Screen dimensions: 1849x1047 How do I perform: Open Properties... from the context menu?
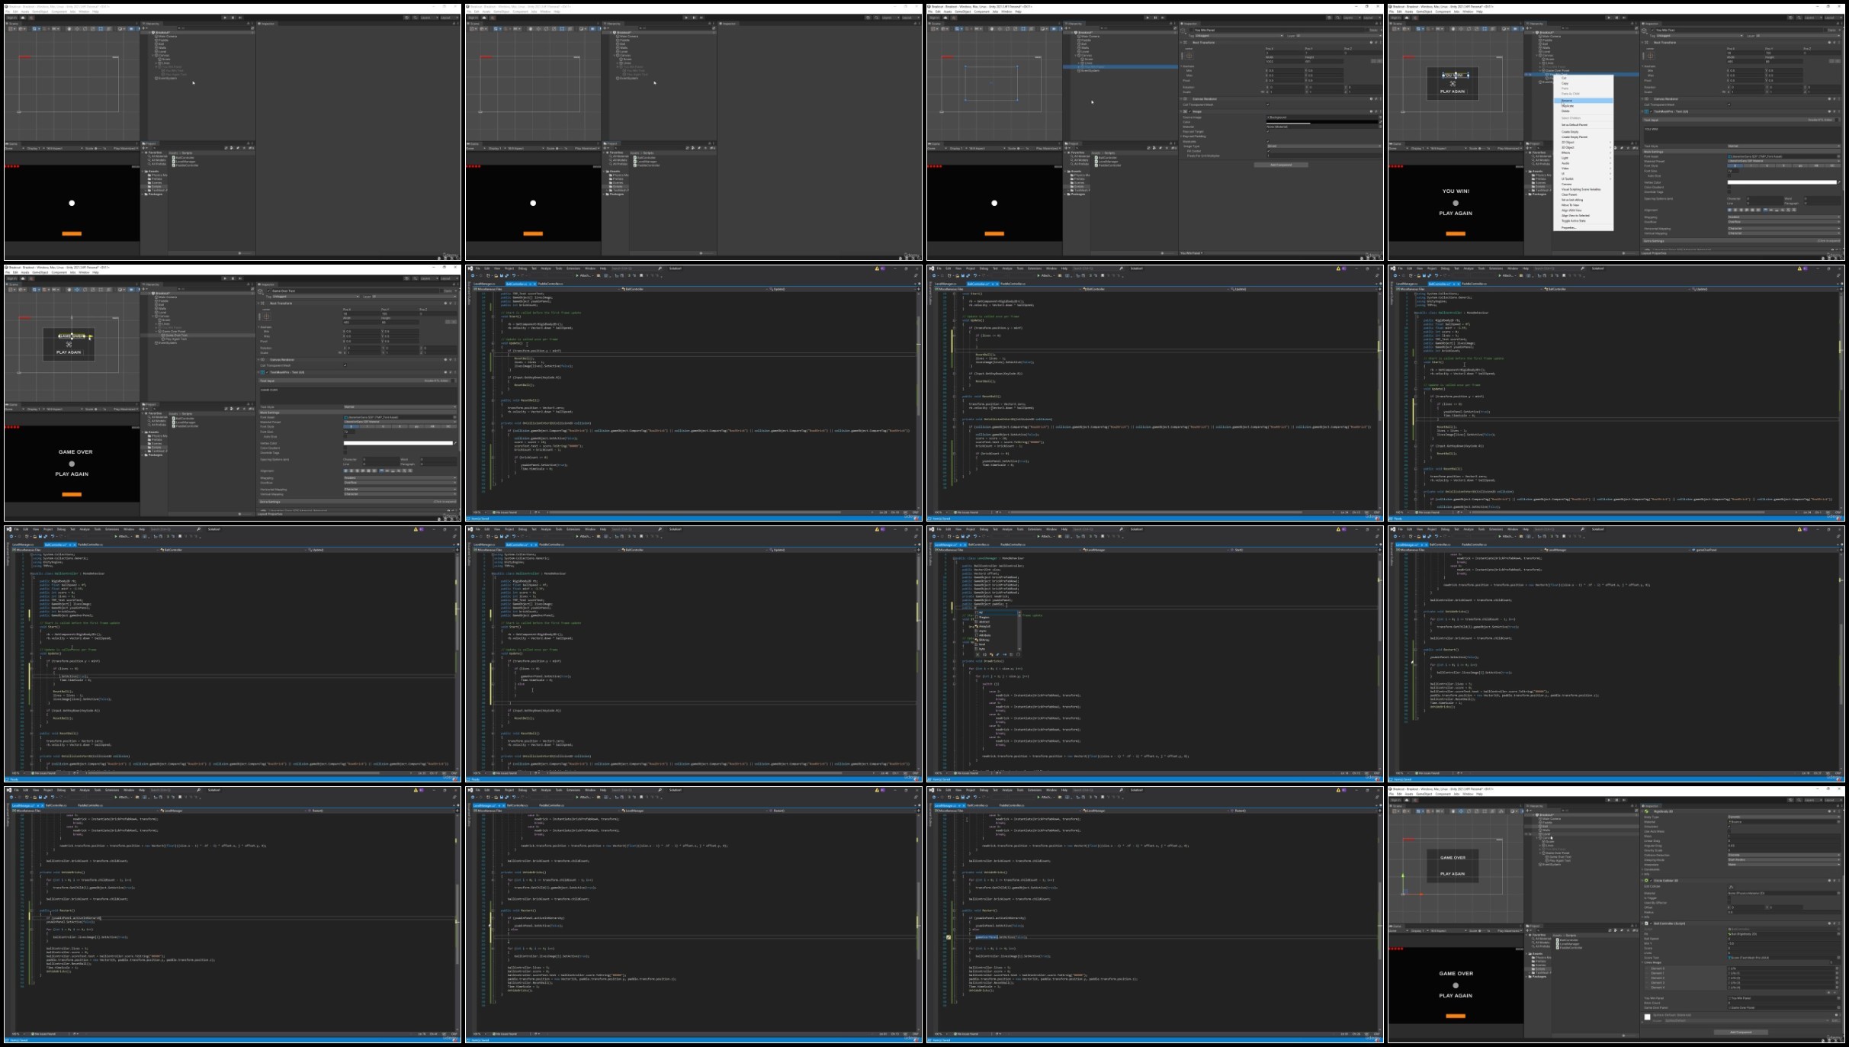pos(1583,228)
